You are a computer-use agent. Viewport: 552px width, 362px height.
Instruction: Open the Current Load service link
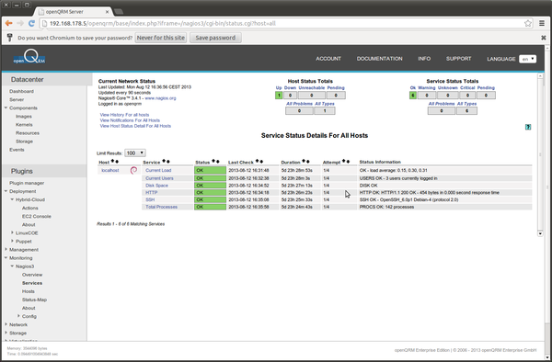click(158, 171)
